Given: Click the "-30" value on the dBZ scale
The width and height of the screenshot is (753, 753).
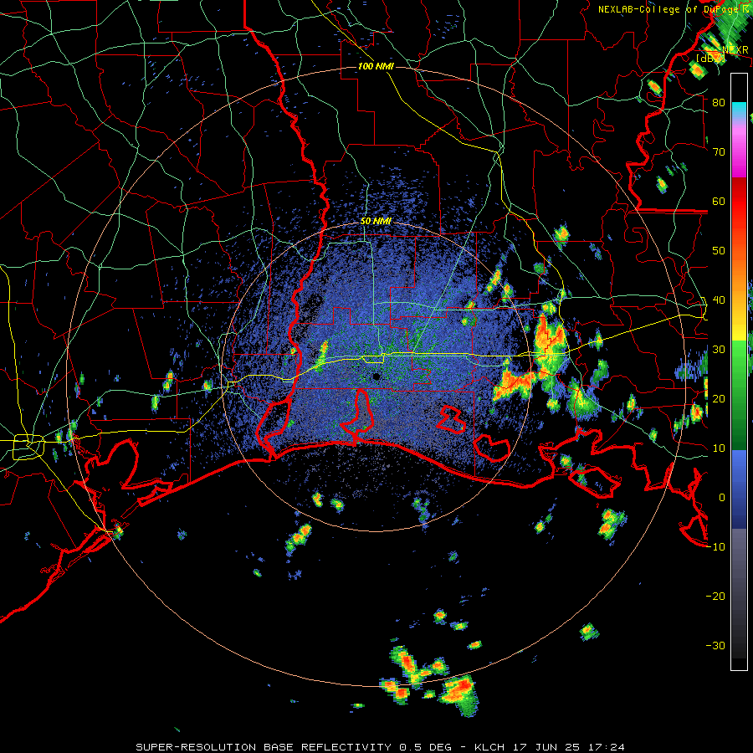Looking at the screenshot, I should 715,646.
